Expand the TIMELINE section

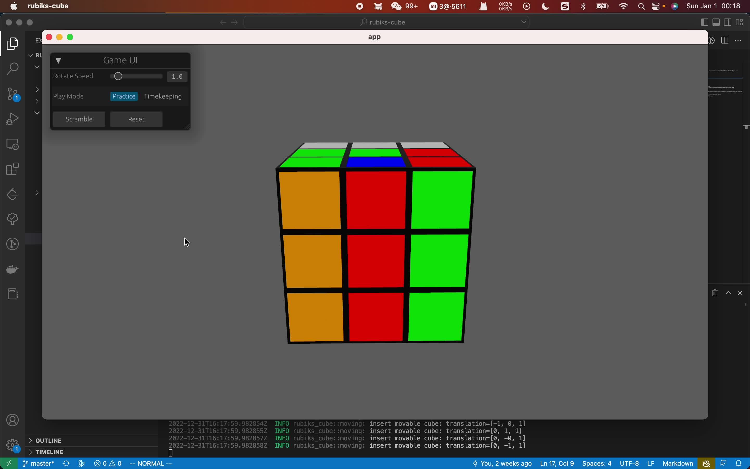pyautogui.click(x=49, y=452)
